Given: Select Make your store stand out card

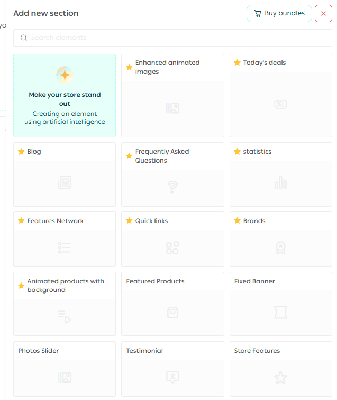Looking at the screenshot, I should point(65,95).
